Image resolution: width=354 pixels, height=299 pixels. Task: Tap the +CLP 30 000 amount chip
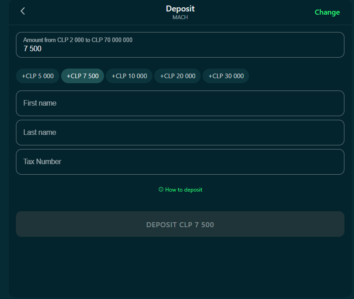226,76
